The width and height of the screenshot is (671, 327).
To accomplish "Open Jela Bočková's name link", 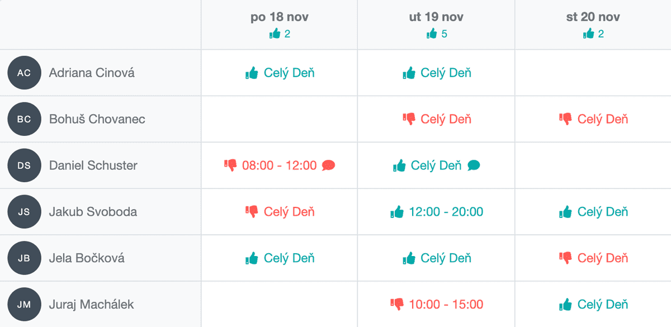I will 87,258.
